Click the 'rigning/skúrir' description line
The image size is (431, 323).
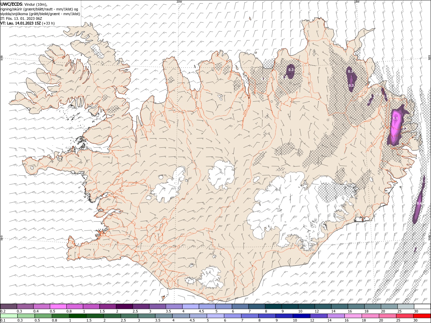tap(39, 9)
